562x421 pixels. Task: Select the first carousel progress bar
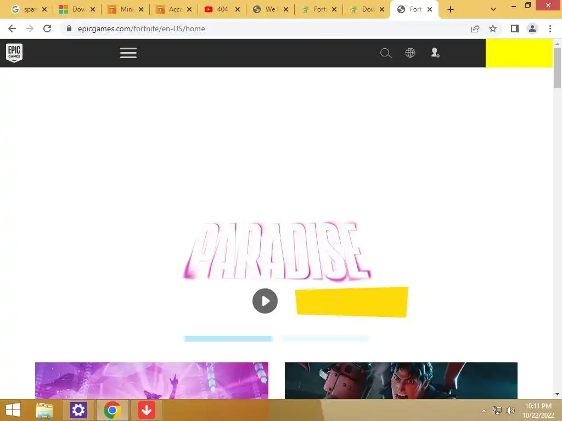click(x=228, y=339)
